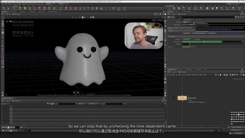Image resolution: width=245 pixels, height=138 pixels.
Task: Select the Caching tab in the parameters
Action: [x=170, y=28]
